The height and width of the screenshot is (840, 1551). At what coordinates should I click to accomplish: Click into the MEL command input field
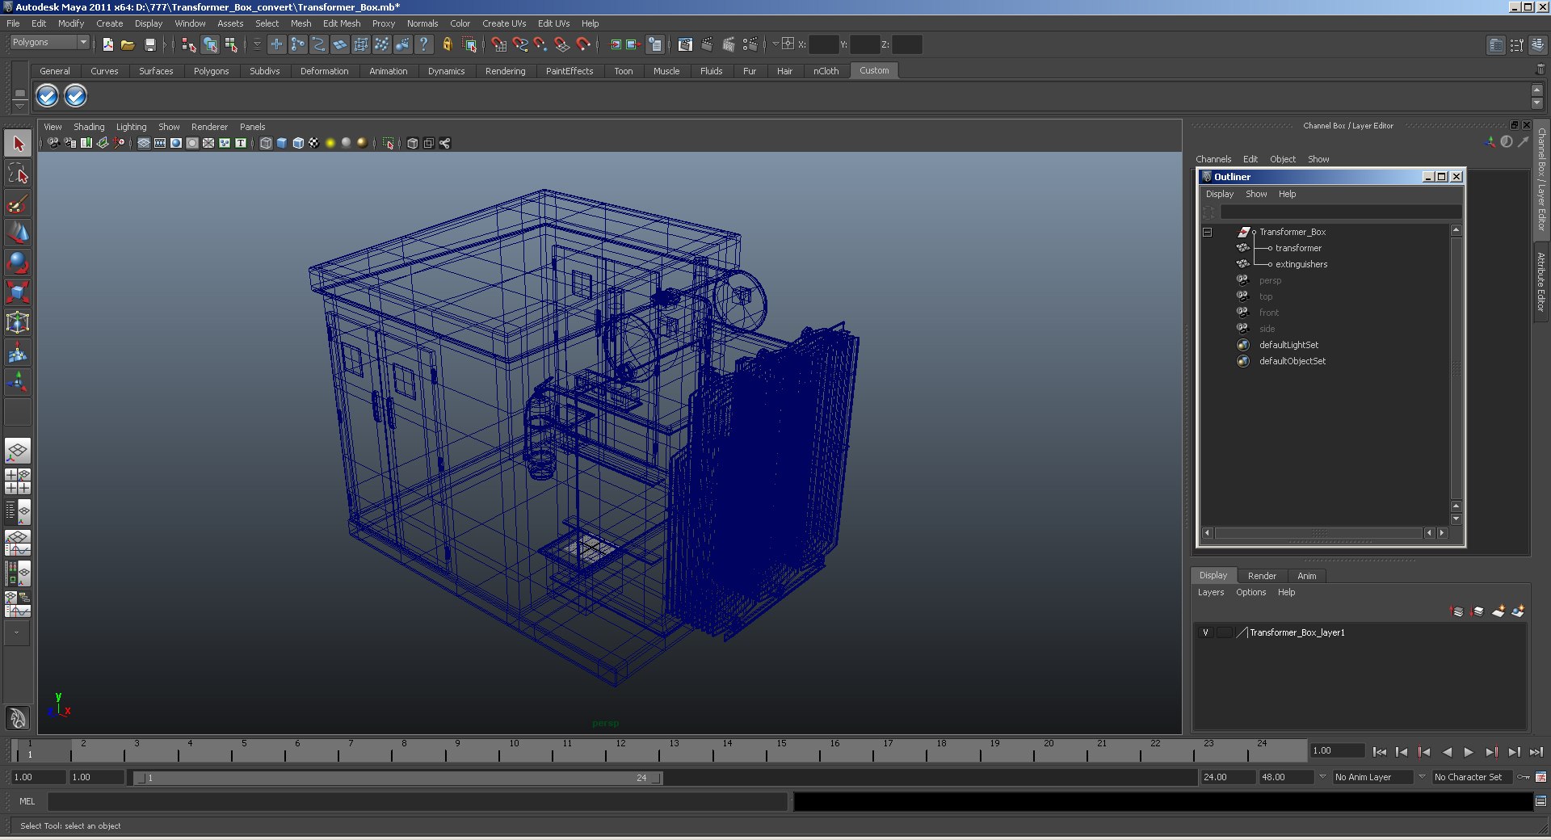coord(416,801)
